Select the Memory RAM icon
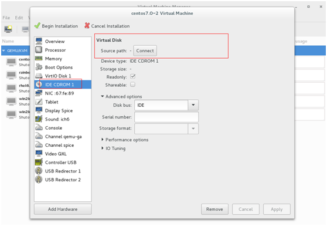The image size is (327, 226). tap(39, 58)
